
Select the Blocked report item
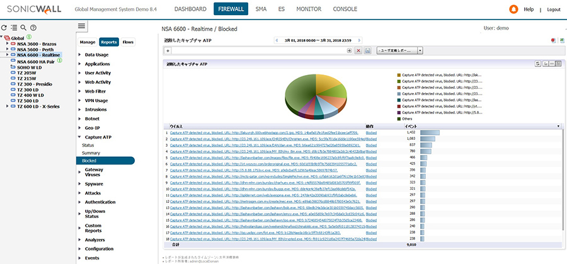click(105, 161)
